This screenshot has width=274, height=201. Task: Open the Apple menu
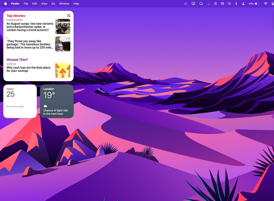[5, 4]
